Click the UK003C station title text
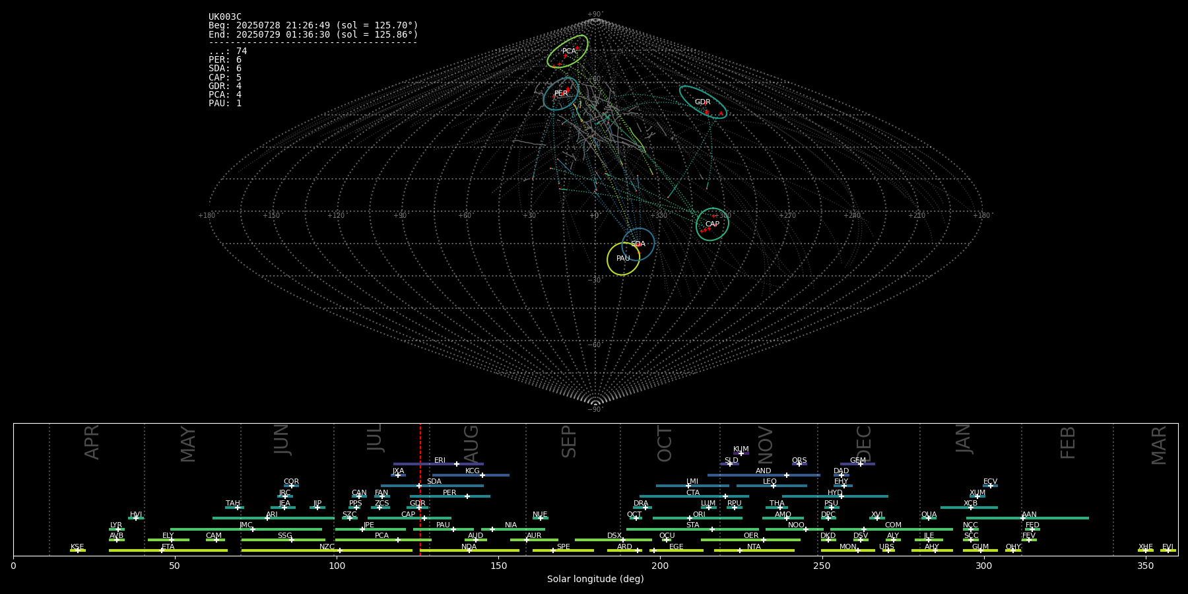This screenshot has height=594, width=1188. click(x=225, y=17)
